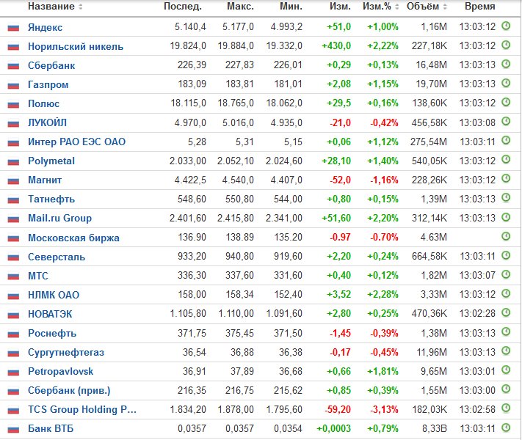
Task: Click the clock icon in the Petropavlovsk row
Action: coord(506,370)
